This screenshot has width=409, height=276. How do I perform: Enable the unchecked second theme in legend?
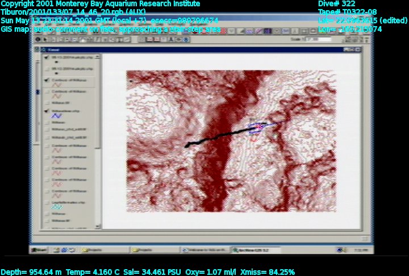coord(46,69)
